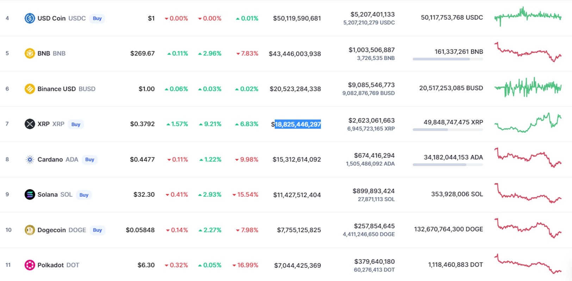Click the Binance USD logo icon

(x=30, y=89)
